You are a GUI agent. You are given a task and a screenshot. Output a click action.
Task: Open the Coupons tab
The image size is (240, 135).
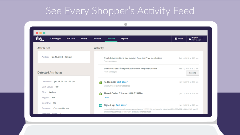click(x=97, y=38)
